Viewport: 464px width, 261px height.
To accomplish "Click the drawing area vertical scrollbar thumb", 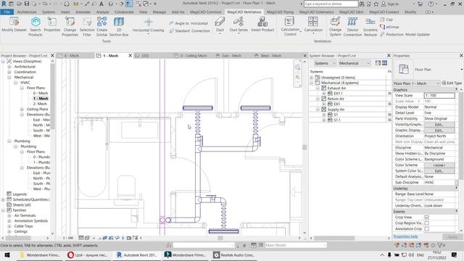I will coord(304,147).
